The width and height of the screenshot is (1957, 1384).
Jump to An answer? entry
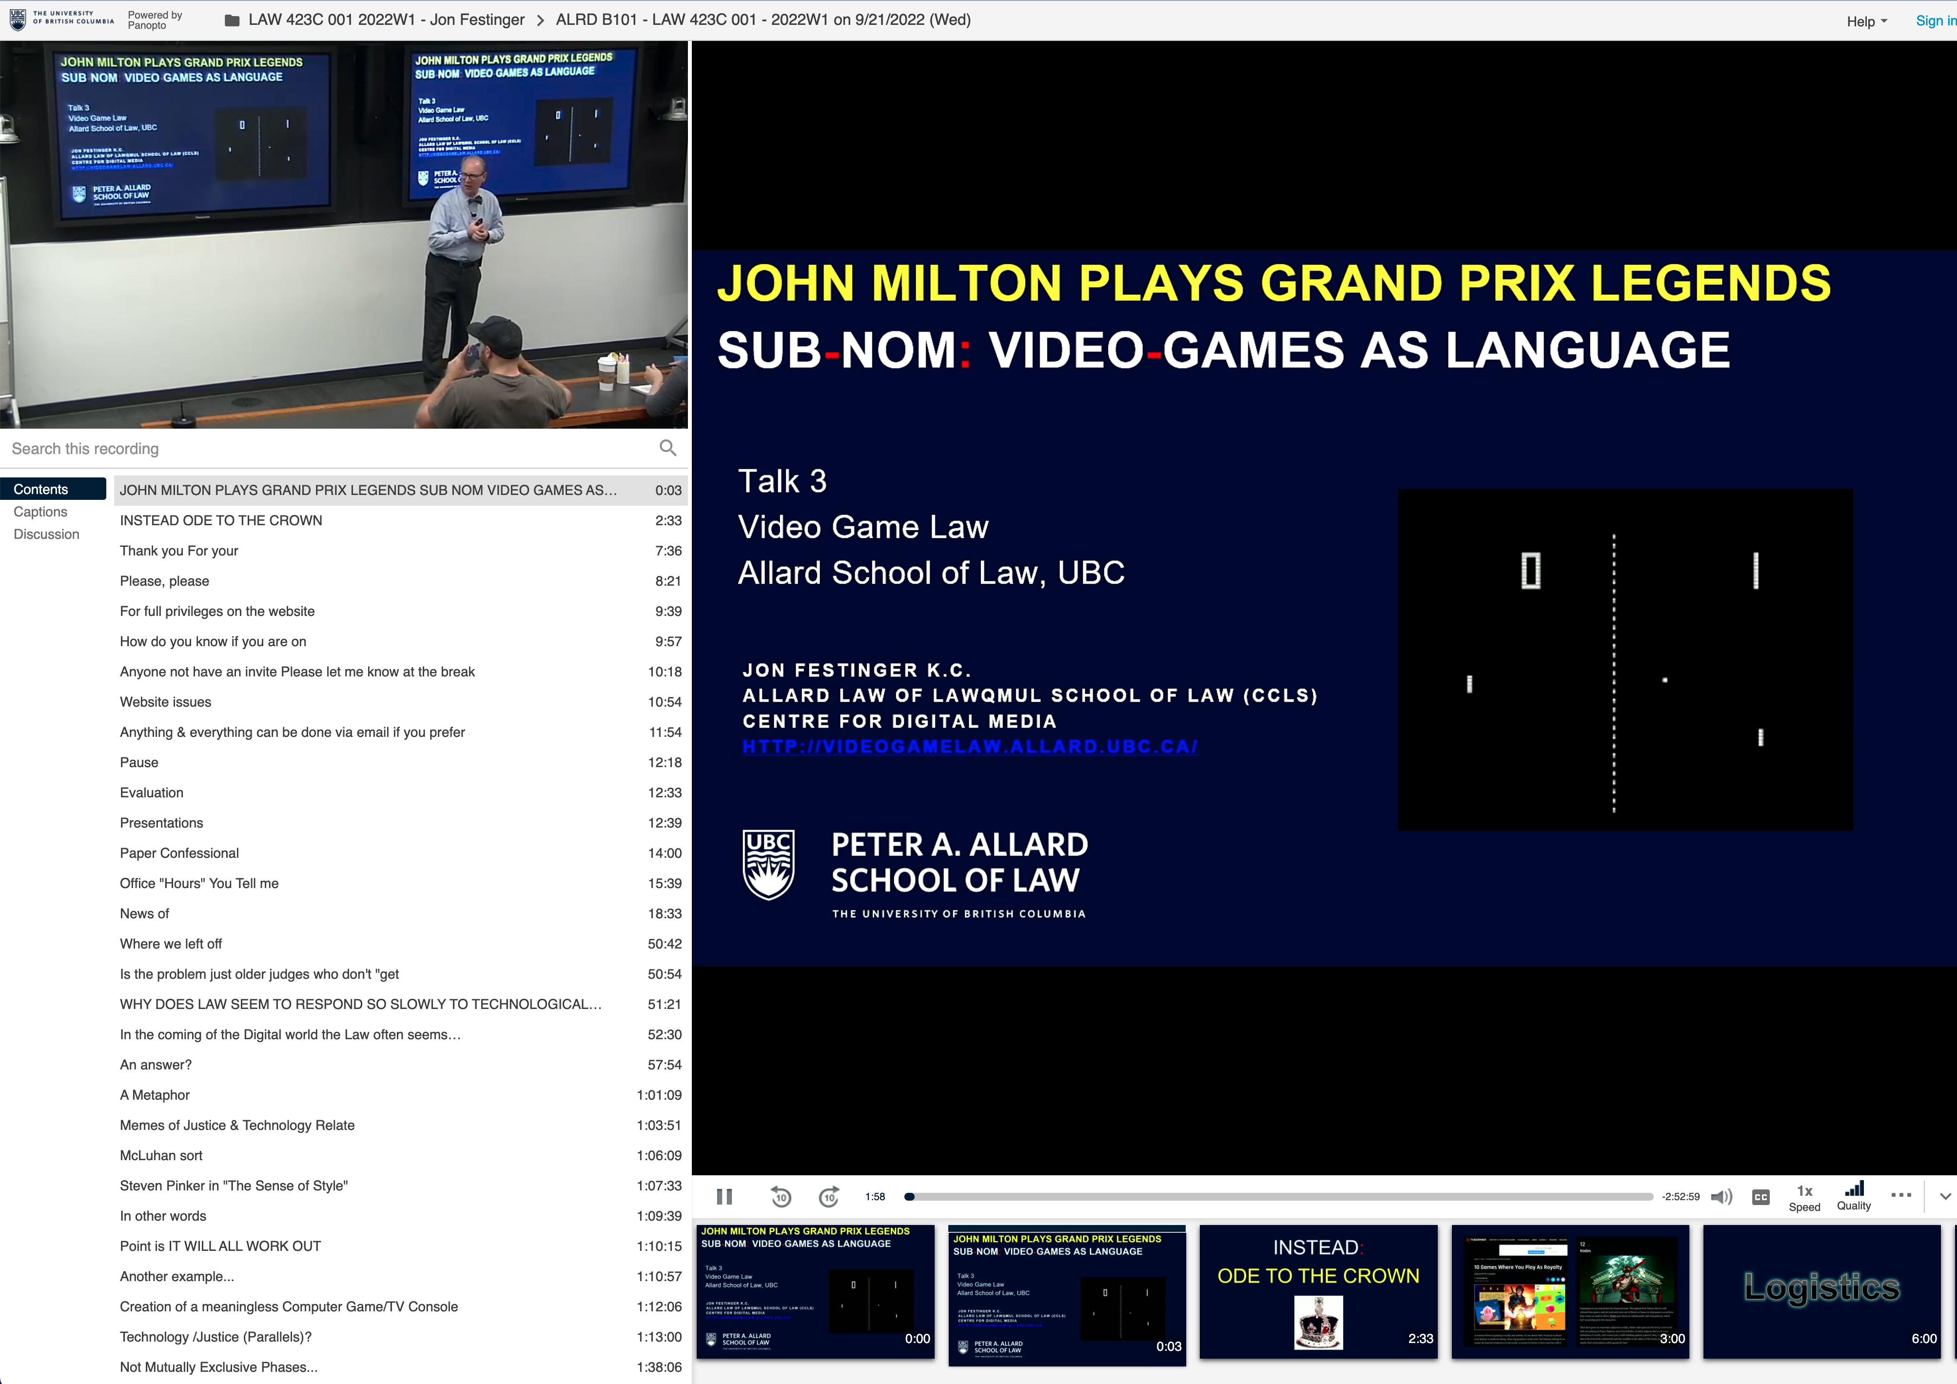coord(401,1064)
